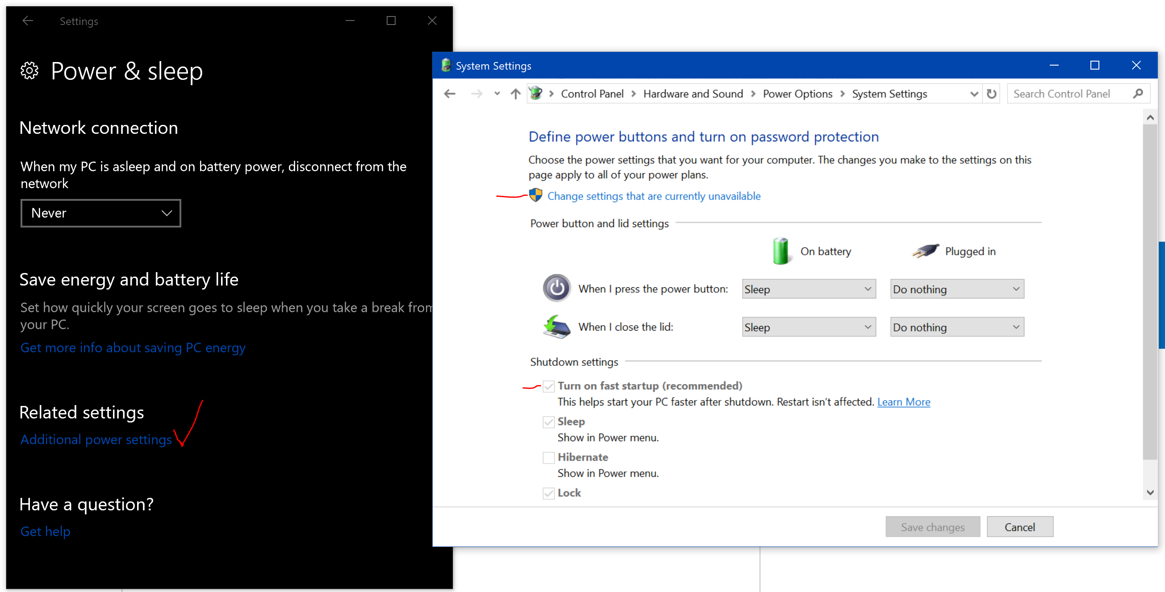Click the Cancel button

coord(1019,527)
